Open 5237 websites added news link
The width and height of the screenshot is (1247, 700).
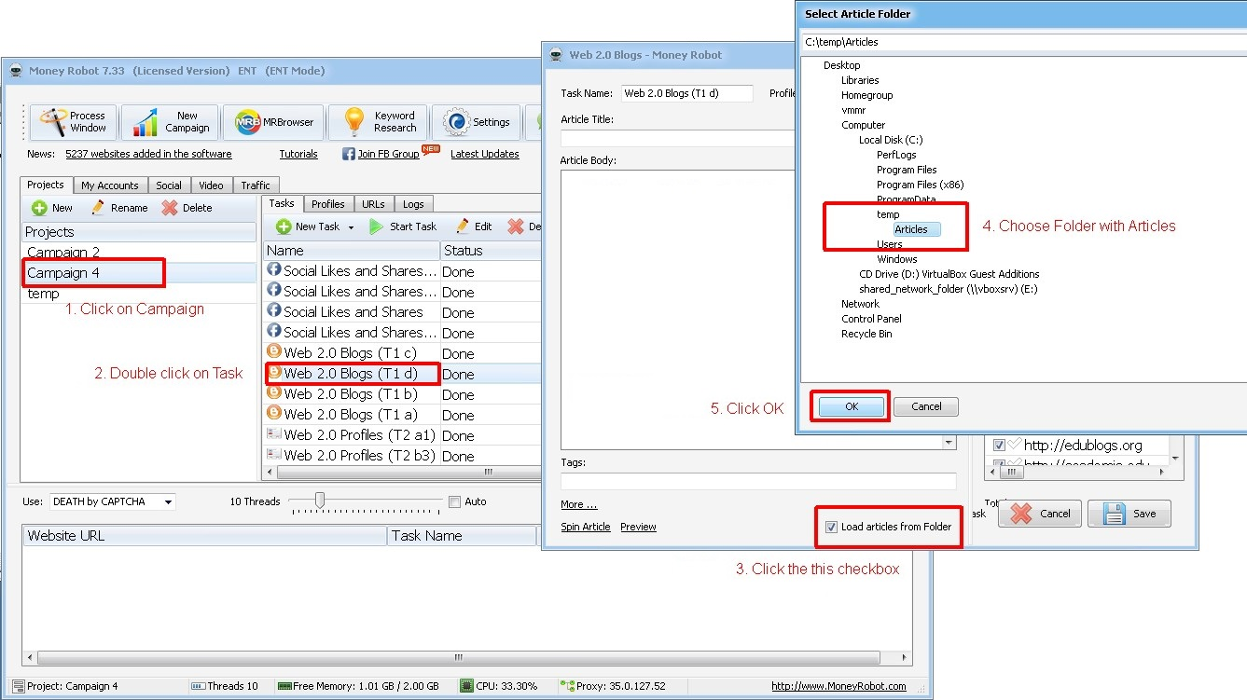point(148,154)
